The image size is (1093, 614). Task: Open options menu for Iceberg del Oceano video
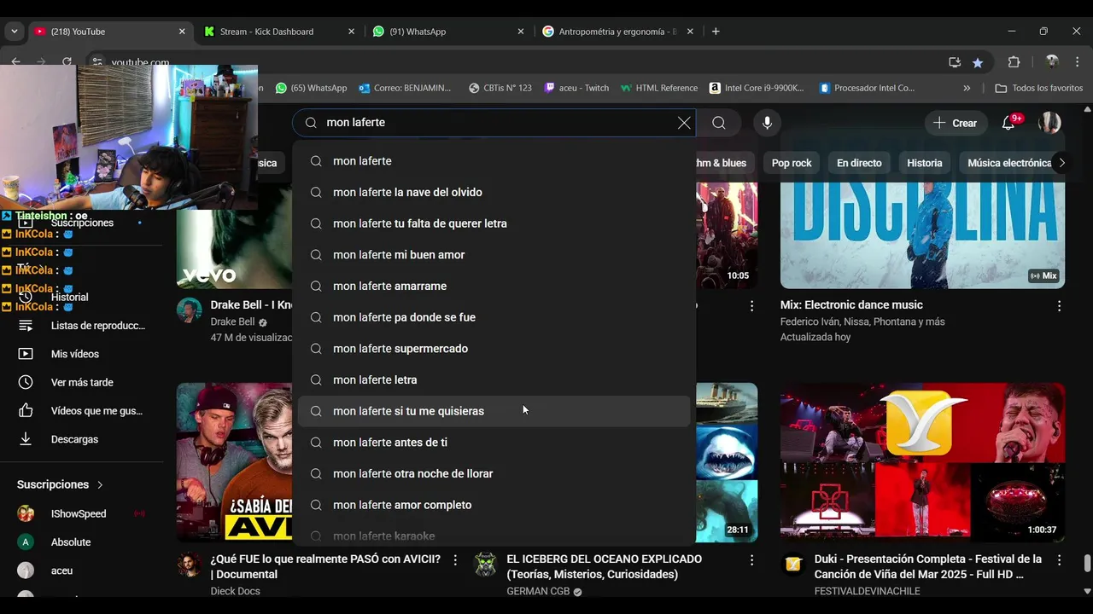pyautogui.click(x=751, y=560)
